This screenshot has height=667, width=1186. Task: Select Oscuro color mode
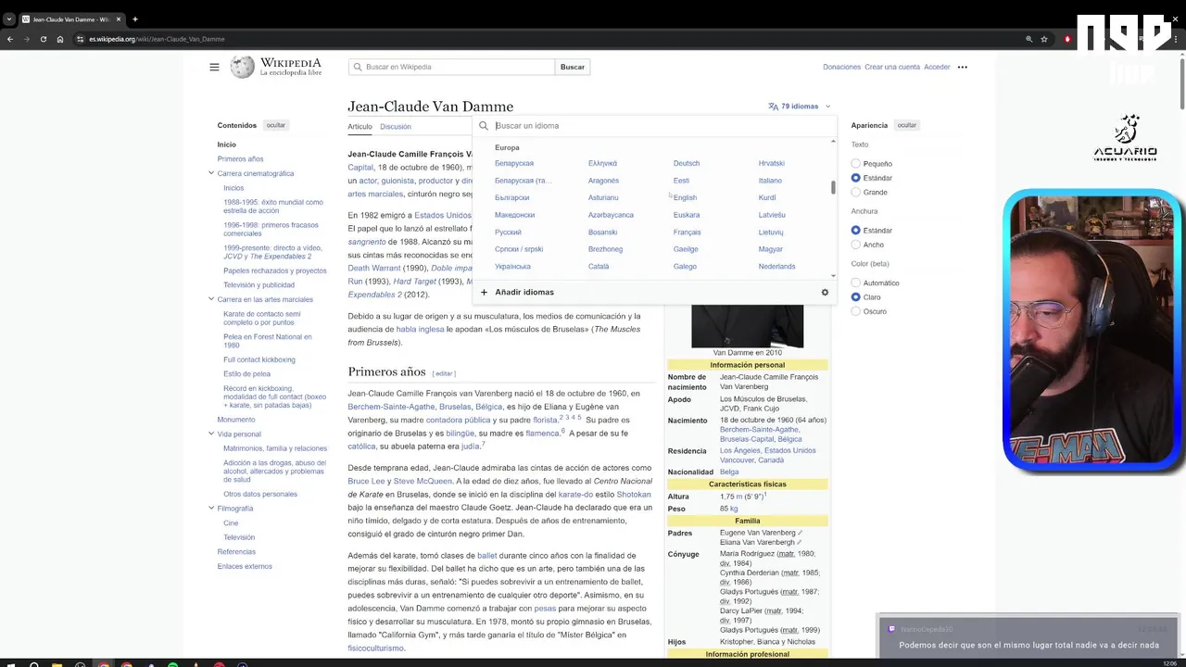coord(856,311)
